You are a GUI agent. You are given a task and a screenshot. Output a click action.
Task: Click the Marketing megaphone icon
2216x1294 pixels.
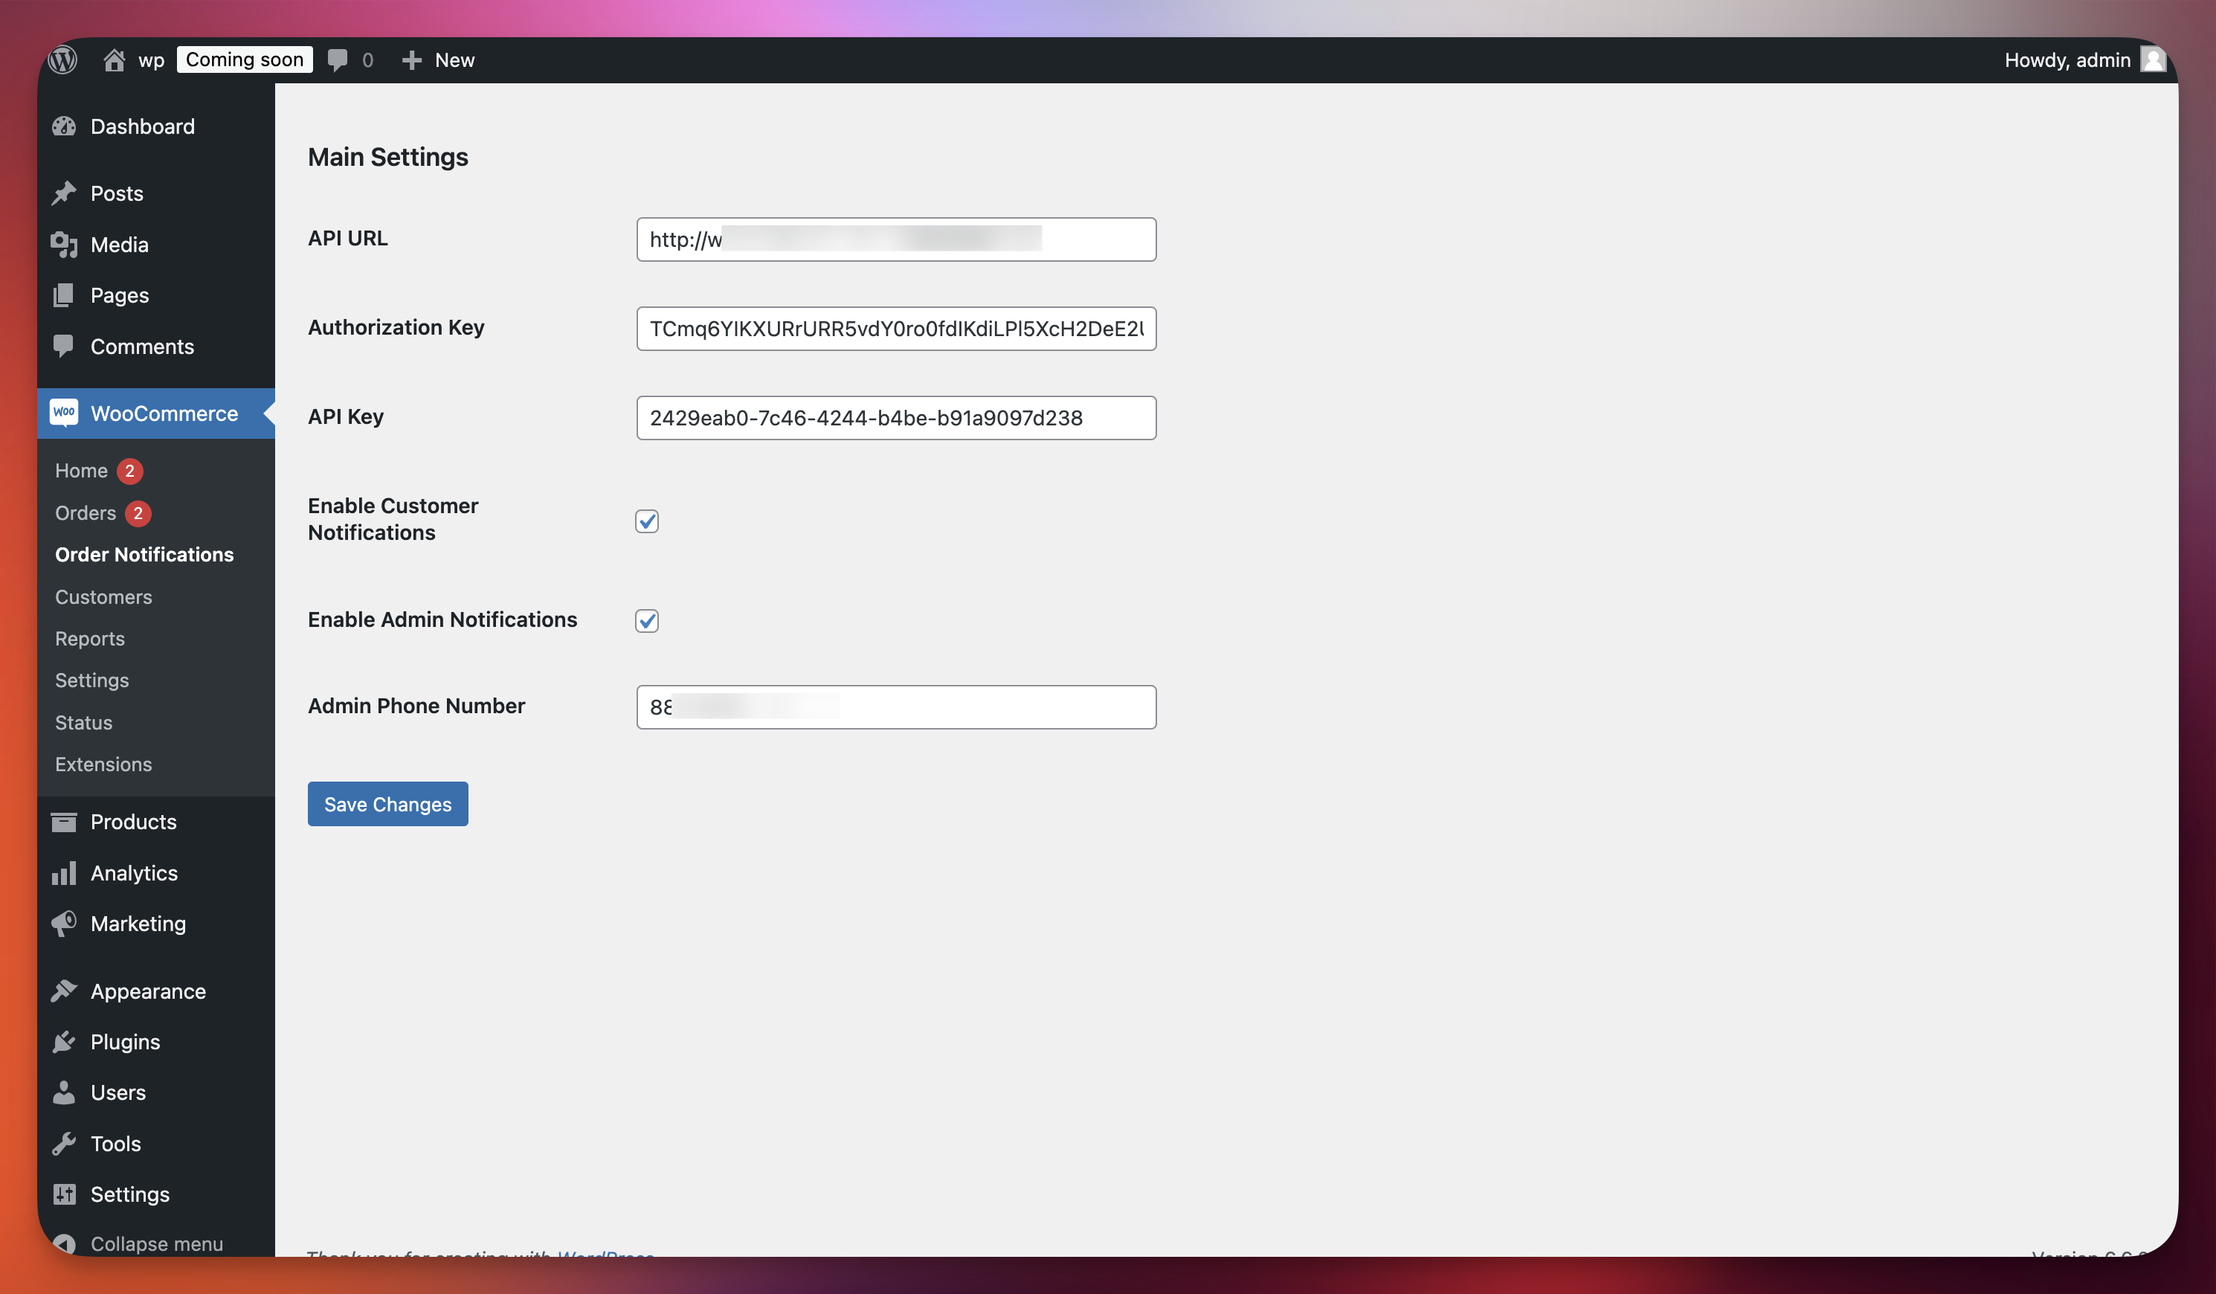63,924
